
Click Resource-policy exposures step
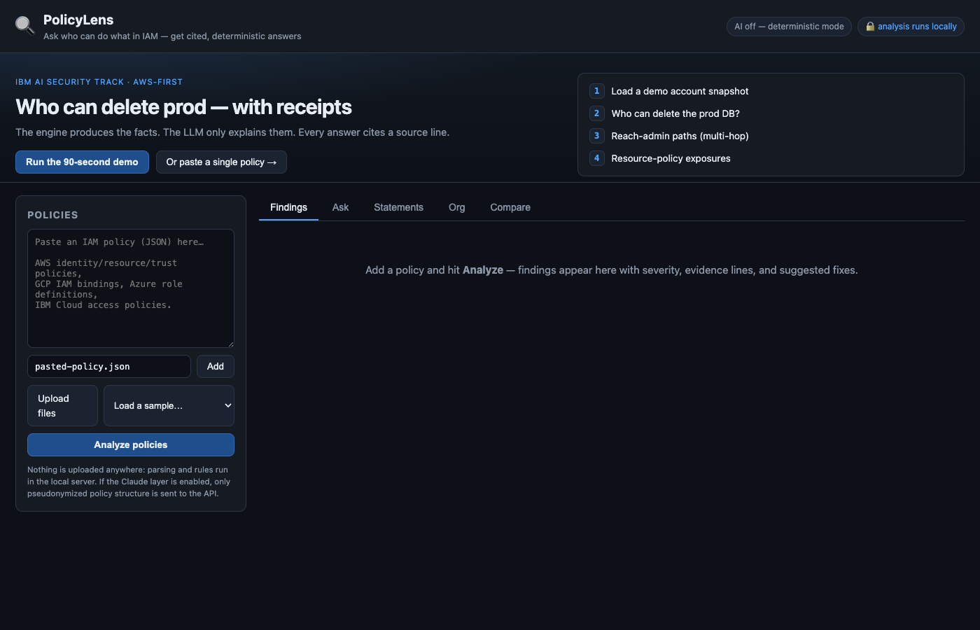671,158
